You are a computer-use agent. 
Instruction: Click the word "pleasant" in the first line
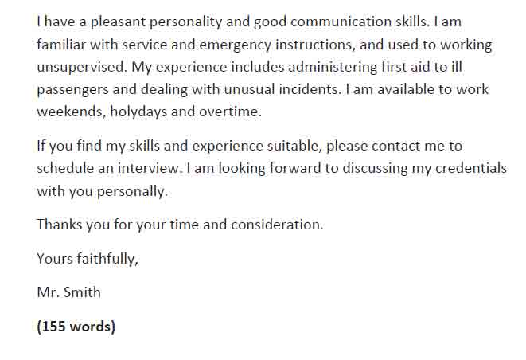pyautogui.click(x=111, y=22)
